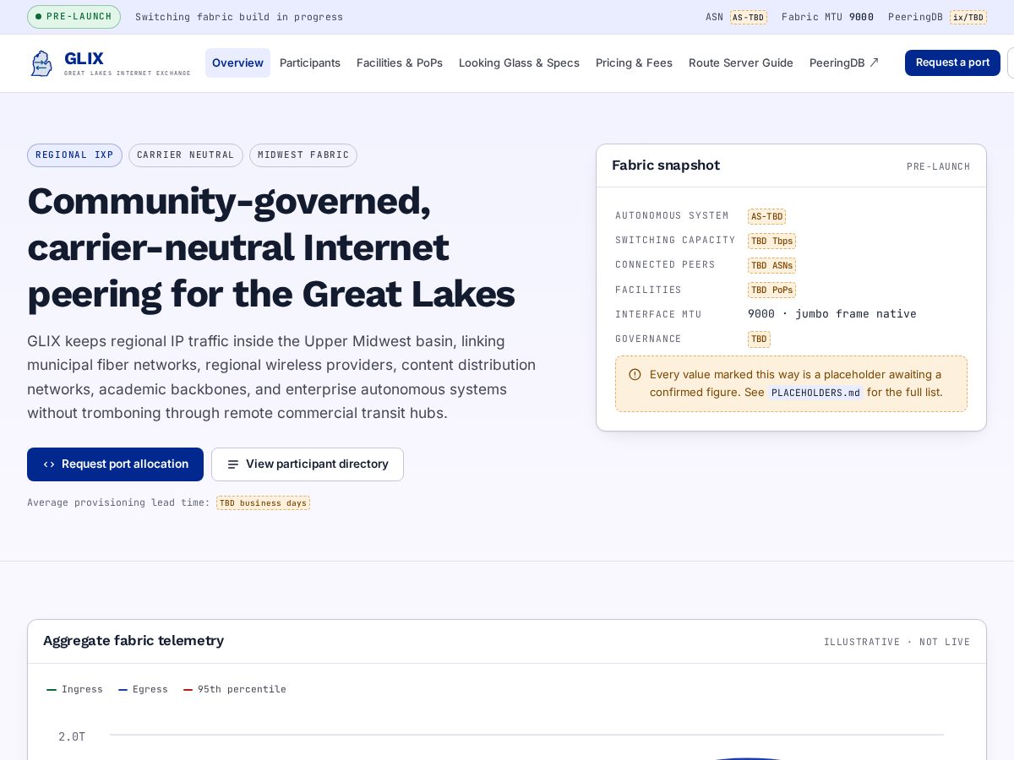Click the AS-TBD value in Fabric snapshot
Image resolution: width=1014 pixels, height=760 pixels.
point(766,216)
